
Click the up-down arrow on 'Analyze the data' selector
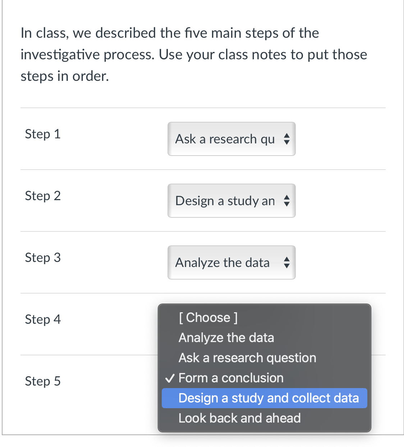coord(286,263)
